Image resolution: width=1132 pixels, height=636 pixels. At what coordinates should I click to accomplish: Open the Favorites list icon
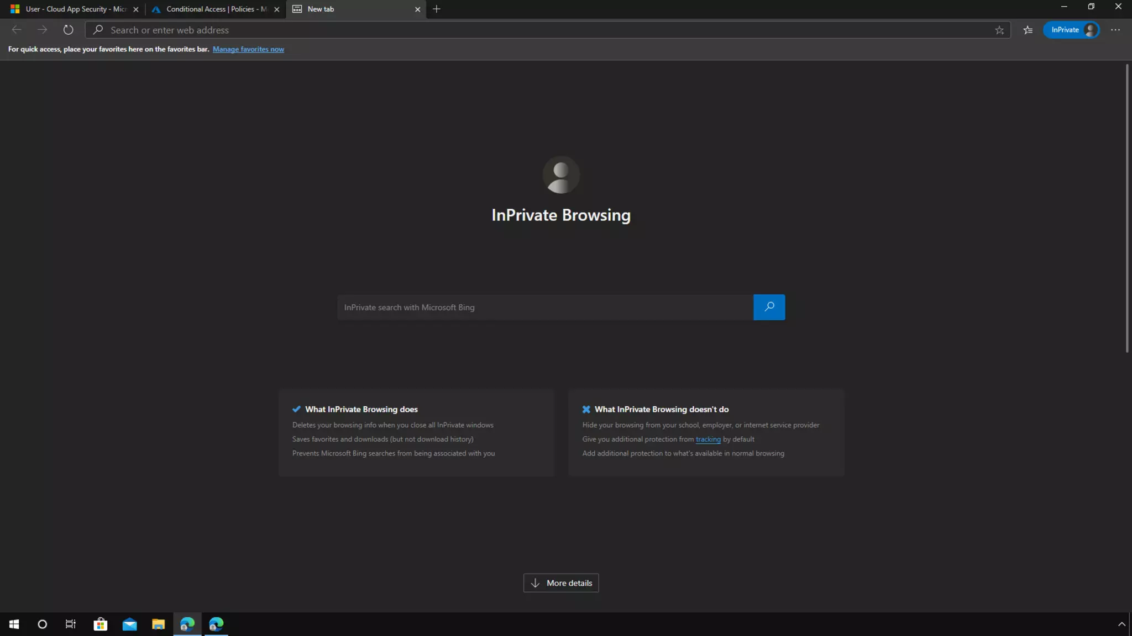pos(1028,30)
